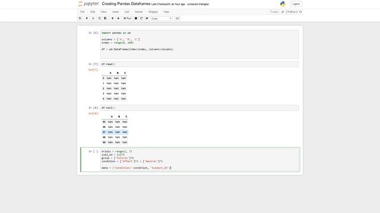Click column header A in head table
The width and height of the screenshot is (380, 213).
point(110,73)
